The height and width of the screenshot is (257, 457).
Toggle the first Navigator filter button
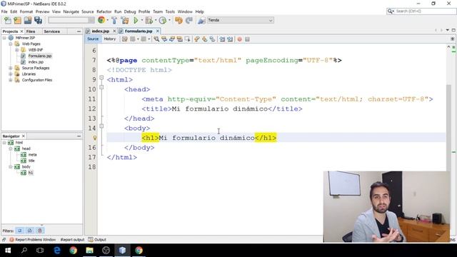tap(19, 231)
